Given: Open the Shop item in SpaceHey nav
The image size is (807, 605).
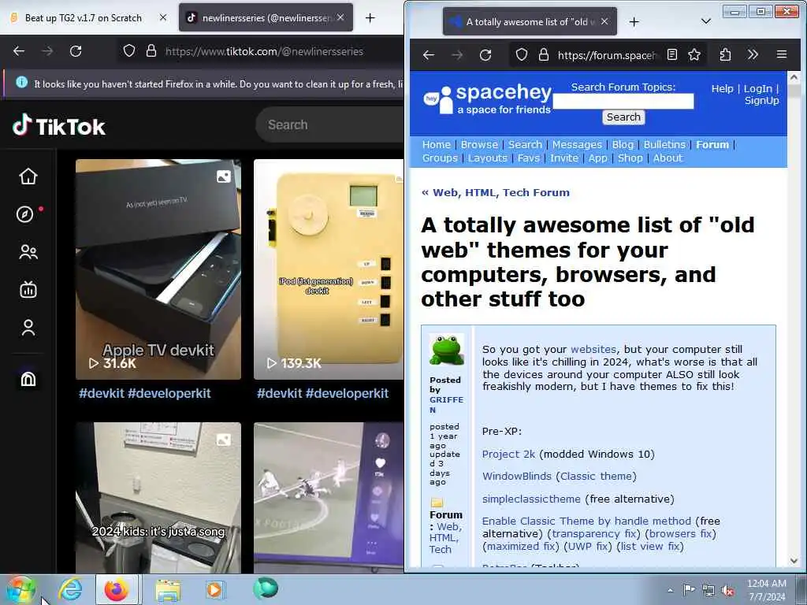Looking at the screenshot, I should [630, 158].
